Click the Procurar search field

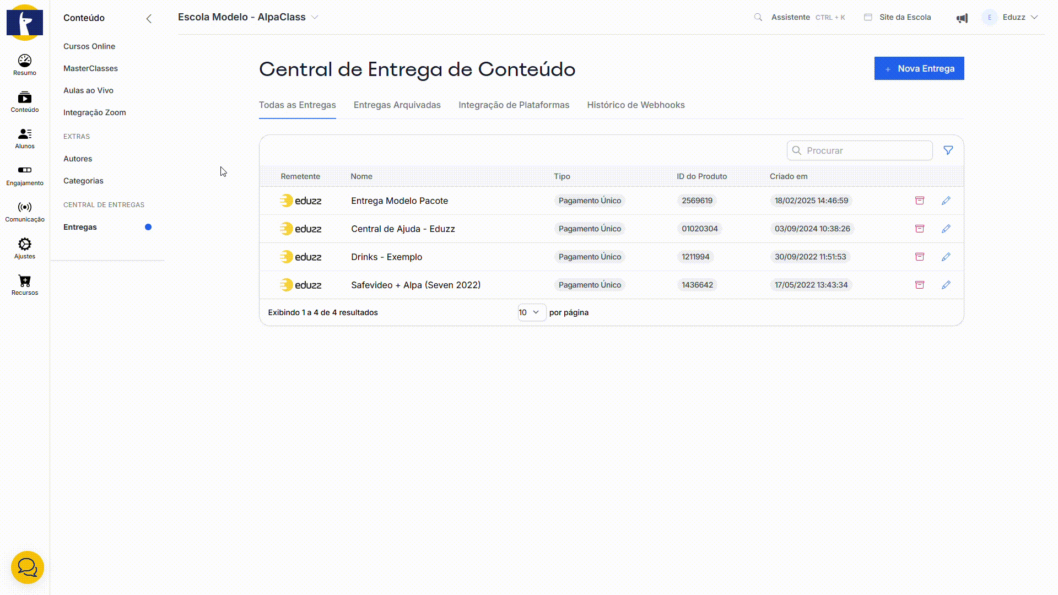(x=865, y=150)
